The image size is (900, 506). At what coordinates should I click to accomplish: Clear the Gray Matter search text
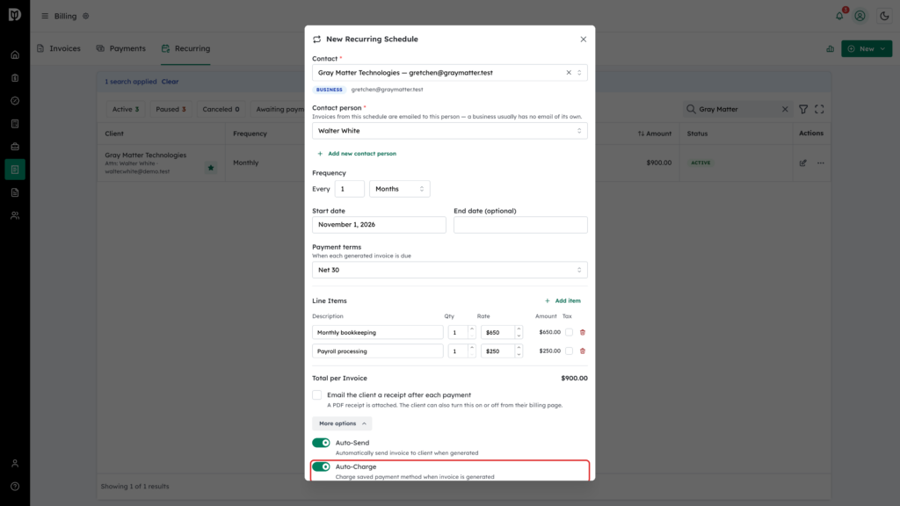pos(785,109)
